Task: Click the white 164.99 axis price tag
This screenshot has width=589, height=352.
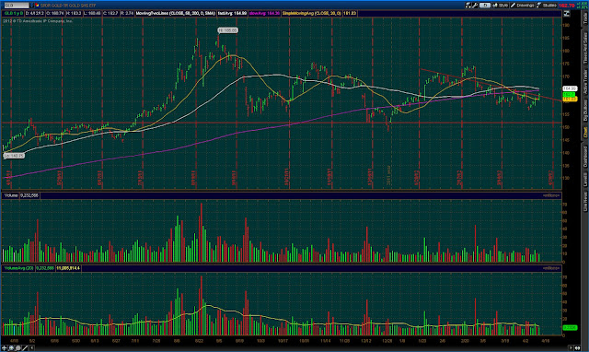Action: tap(570, 88)
